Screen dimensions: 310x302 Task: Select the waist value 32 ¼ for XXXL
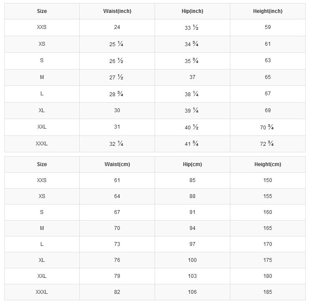[117, 144]
